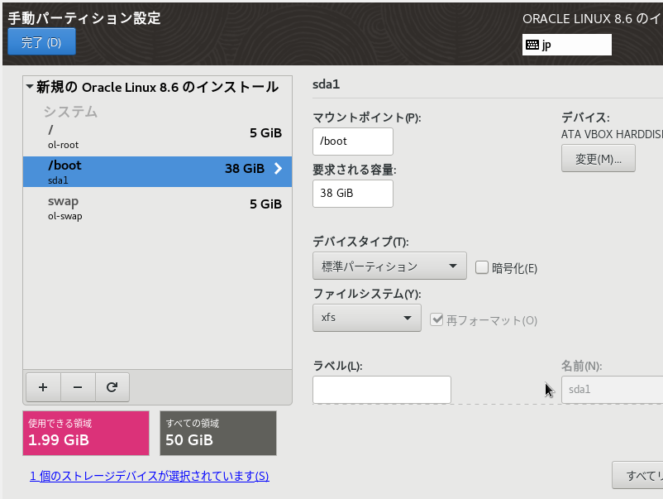The width and height of the screenshot is (663, 499).
Task: Open the デバイスタイプ dropdown showing 標準パーティション
Action: click(389, 266)
